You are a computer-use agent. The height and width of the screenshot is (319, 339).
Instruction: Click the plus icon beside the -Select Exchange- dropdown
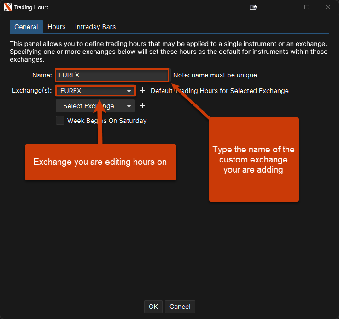click(142, 106)
